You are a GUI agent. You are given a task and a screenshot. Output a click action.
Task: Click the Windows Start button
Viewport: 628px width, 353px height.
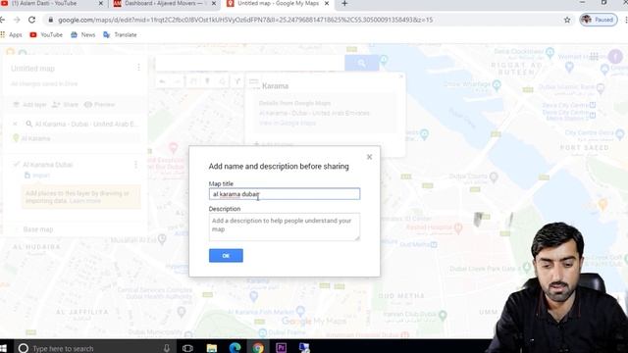4,348
